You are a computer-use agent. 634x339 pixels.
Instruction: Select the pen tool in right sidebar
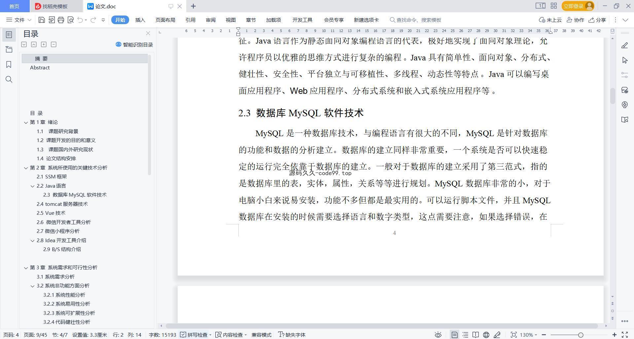[624, 46]
